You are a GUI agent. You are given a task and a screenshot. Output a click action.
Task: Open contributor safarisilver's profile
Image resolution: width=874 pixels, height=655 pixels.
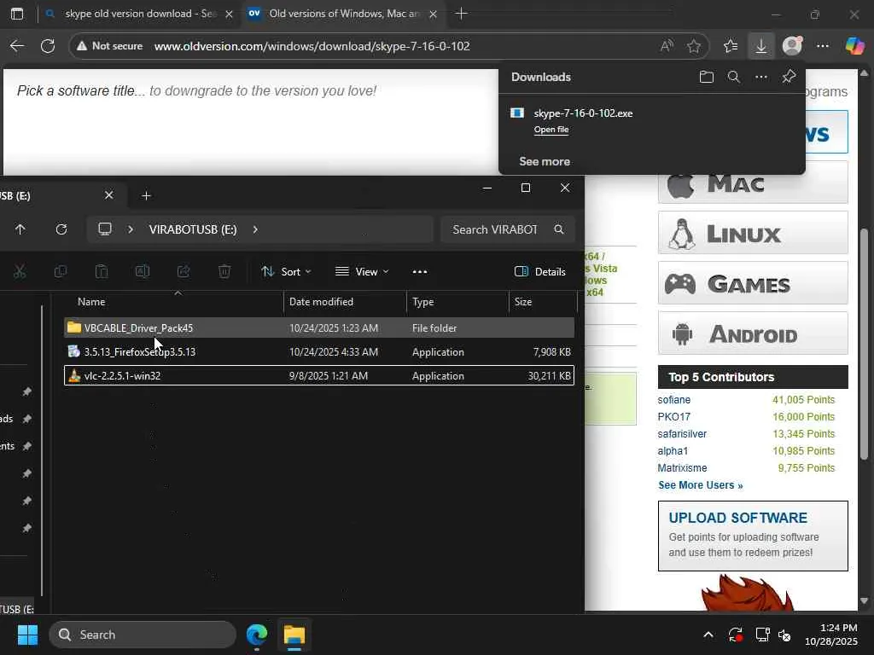pos(682,434)
